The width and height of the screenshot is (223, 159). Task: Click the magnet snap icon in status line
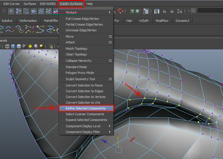tap(120, 11)
